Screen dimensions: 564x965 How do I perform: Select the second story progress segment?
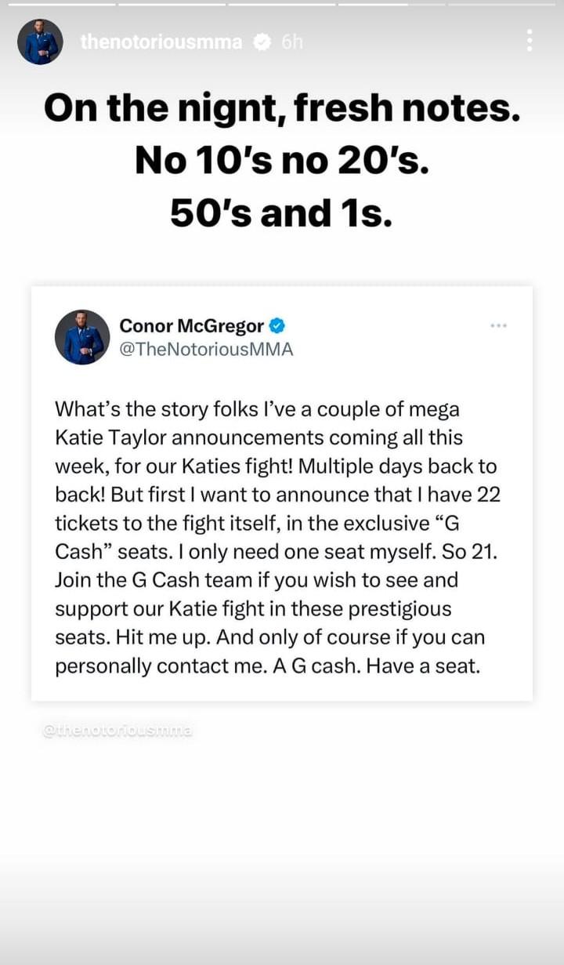coord(171,4)
